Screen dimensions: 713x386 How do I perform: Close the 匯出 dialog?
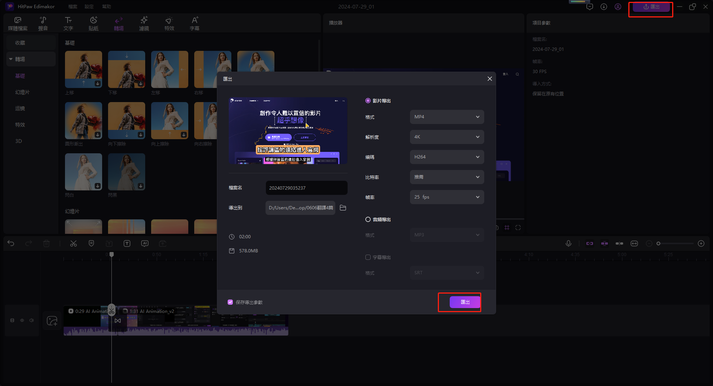click(489, 79)
